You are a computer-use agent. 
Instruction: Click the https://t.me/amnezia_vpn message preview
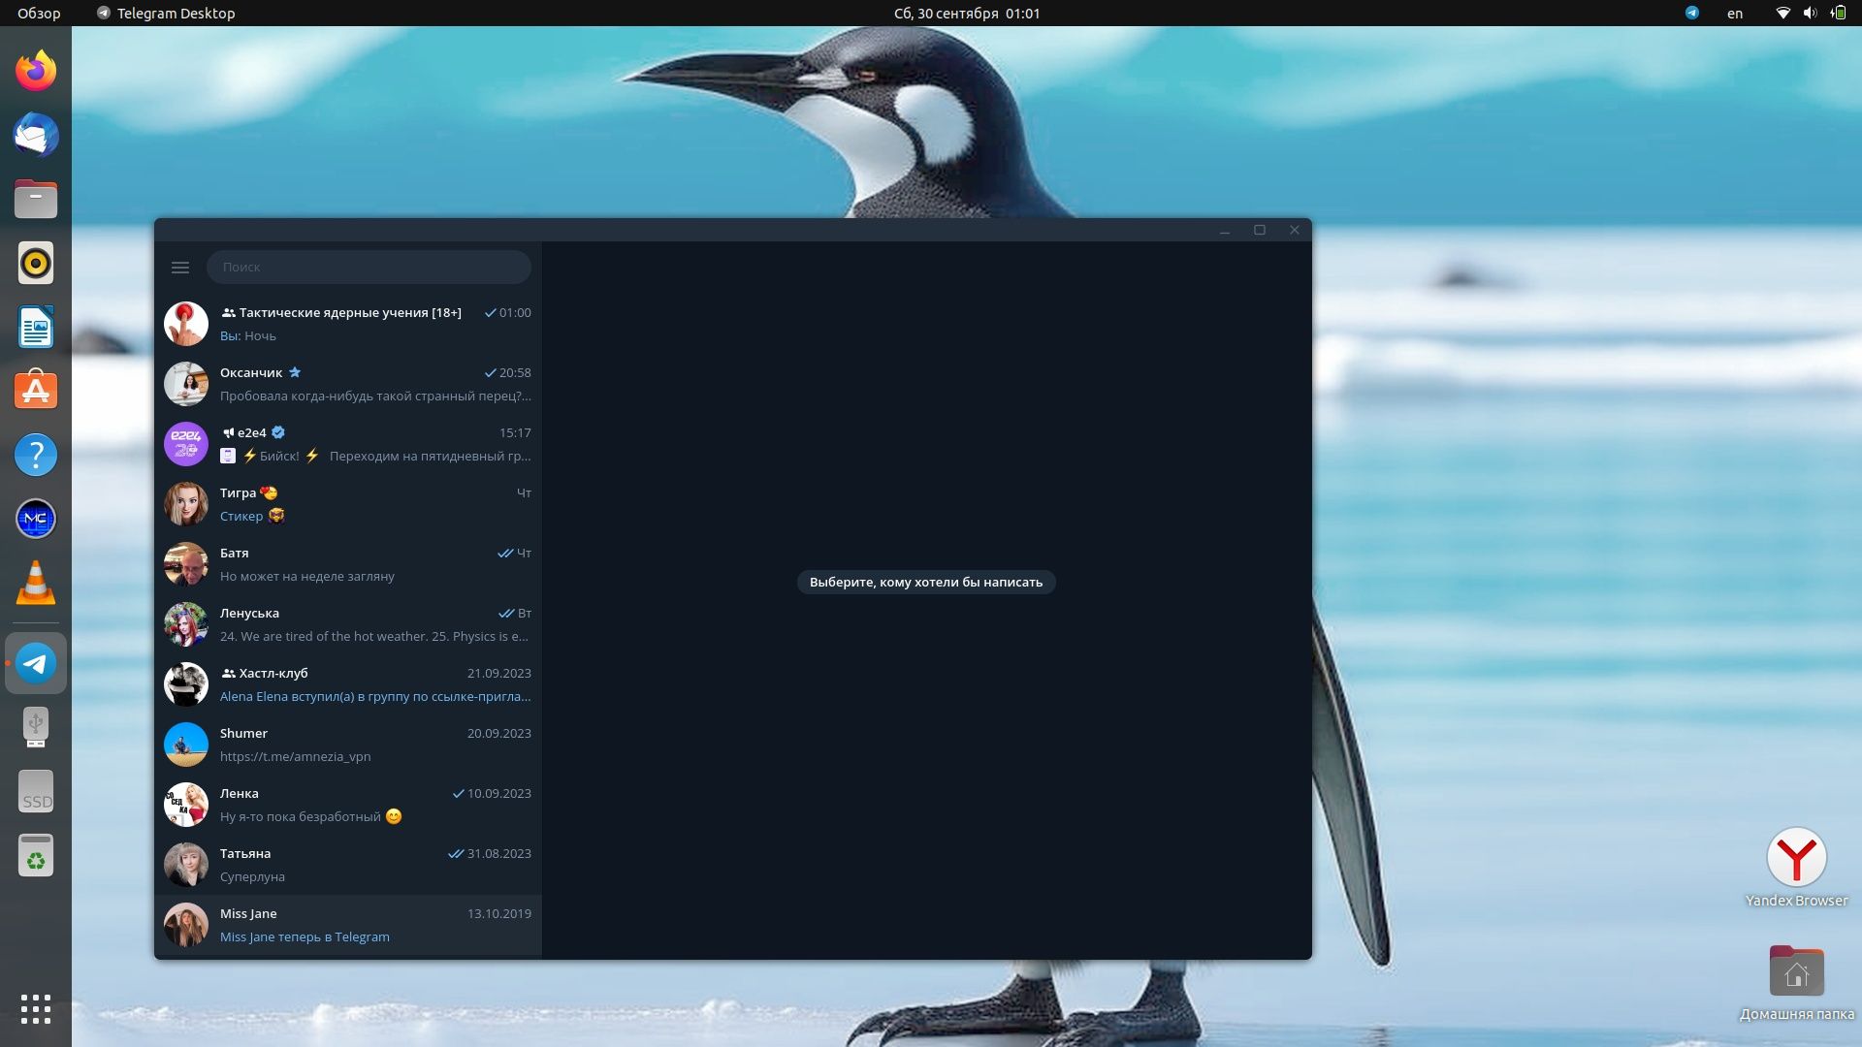click(295, 756)
